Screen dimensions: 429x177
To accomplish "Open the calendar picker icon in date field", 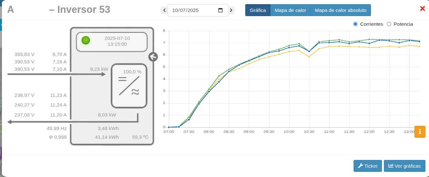I will [220, 10].
